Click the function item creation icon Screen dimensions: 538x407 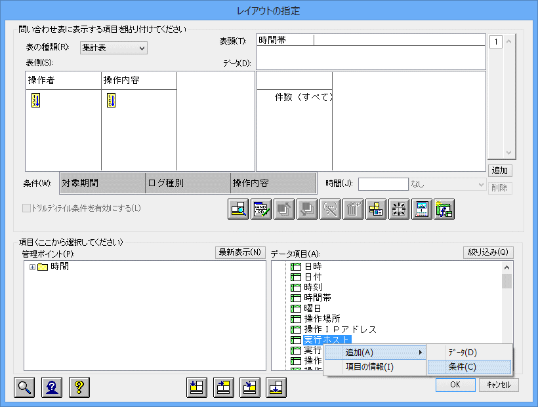point(444,209)
